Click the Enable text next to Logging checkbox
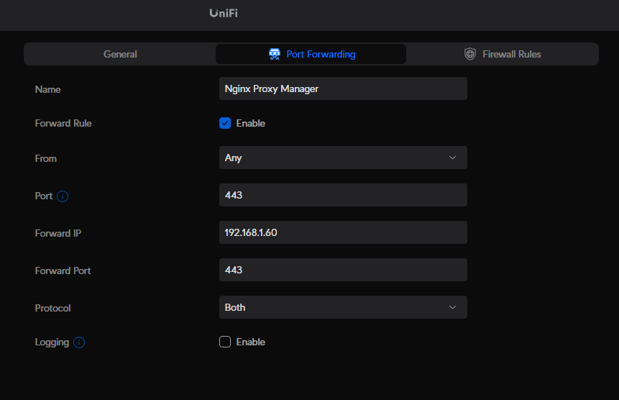The image size is (619, 400). [251, 342]
